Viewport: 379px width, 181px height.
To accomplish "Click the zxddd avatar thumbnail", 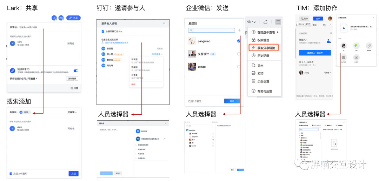I will click(192, 66).
